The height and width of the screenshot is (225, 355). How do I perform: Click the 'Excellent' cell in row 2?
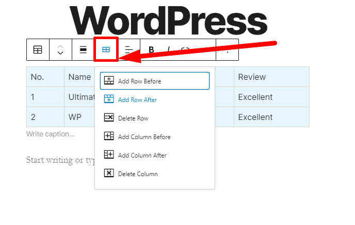point(272,117)
